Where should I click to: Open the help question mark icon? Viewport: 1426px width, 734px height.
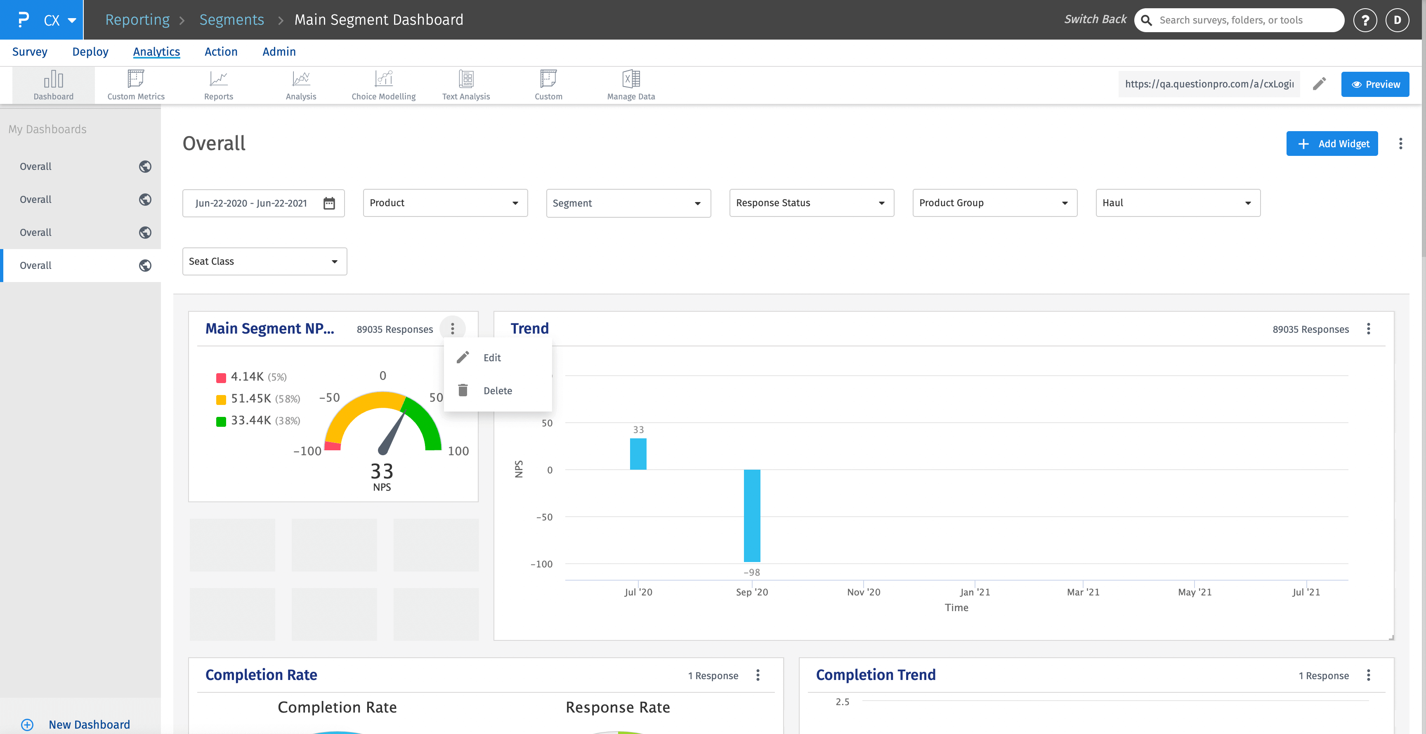1365,20
